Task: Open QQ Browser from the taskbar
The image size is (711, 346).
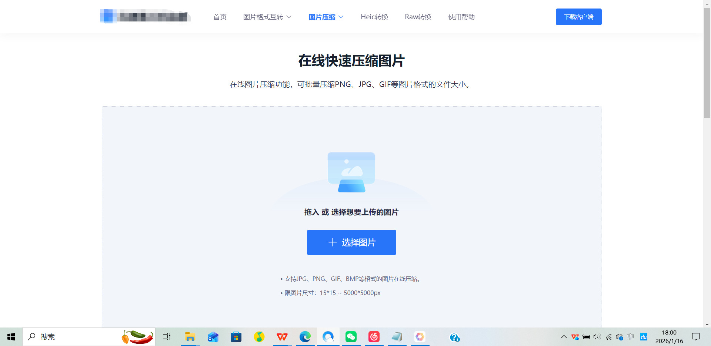Action: [x=328, y=337]
